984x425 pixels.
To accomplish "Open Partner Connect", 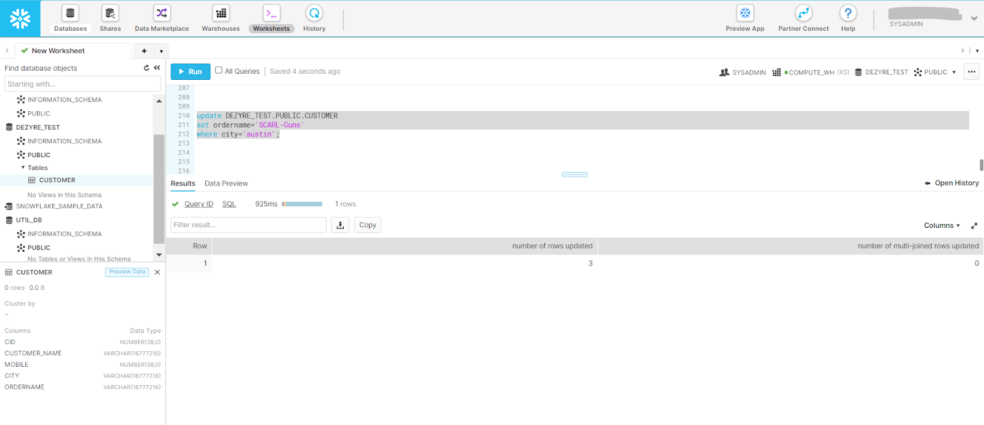I will click(x=803, y=18).
